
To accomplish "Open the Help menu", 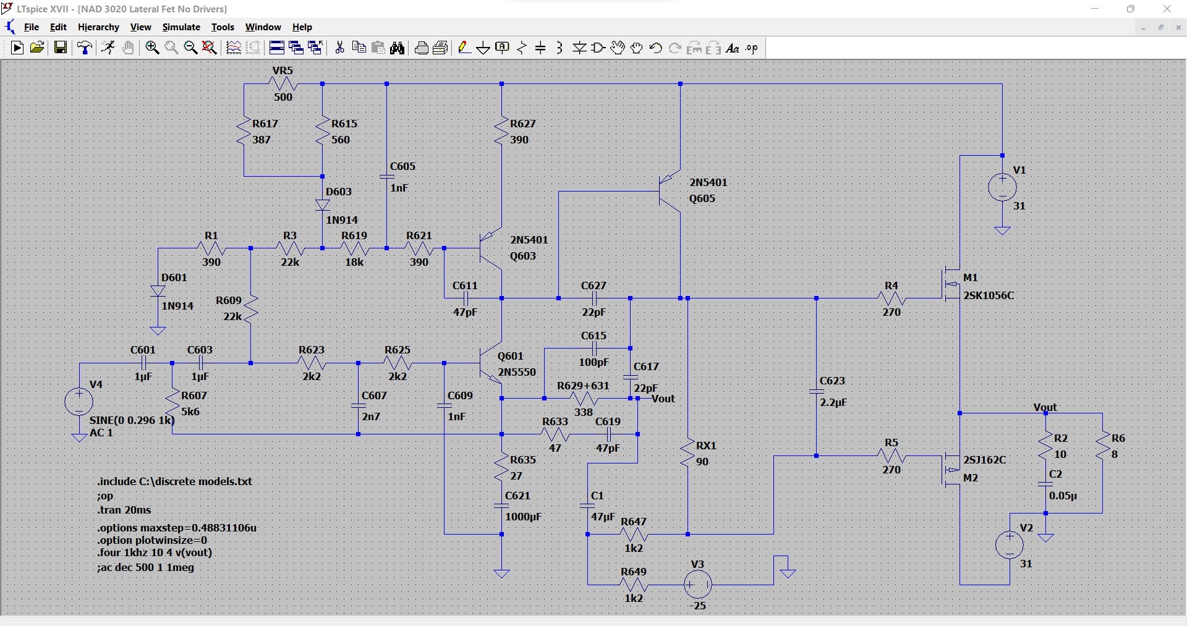I will pyautogui.click(x=302, y=27).
